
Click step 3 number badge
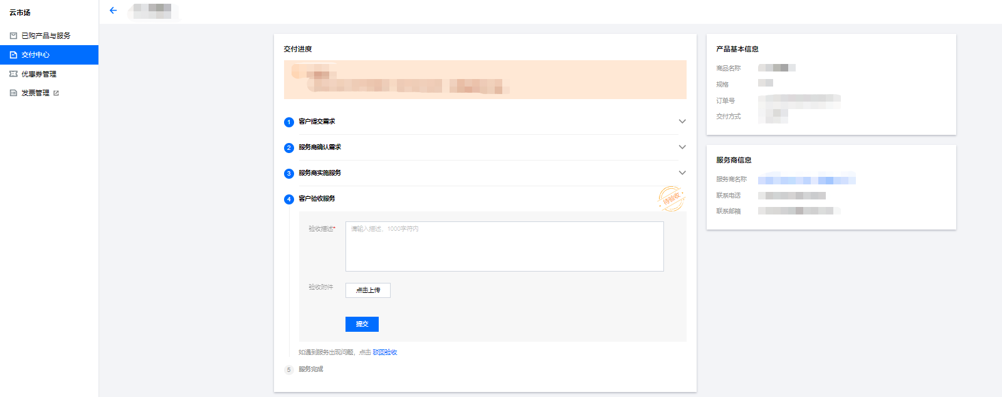tap(289, 174)
